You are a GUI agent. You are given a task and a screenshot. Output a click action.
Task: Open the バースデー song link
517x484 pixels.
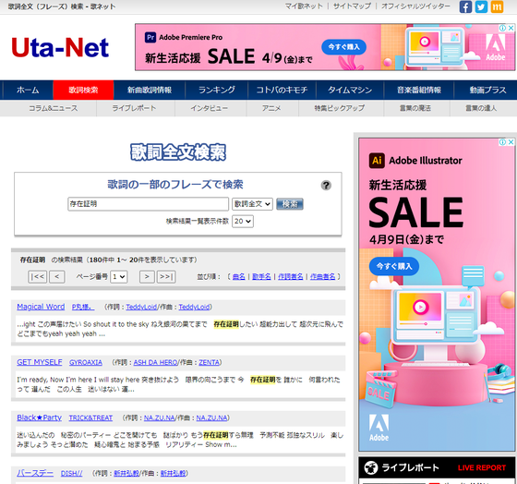[35, 473]
